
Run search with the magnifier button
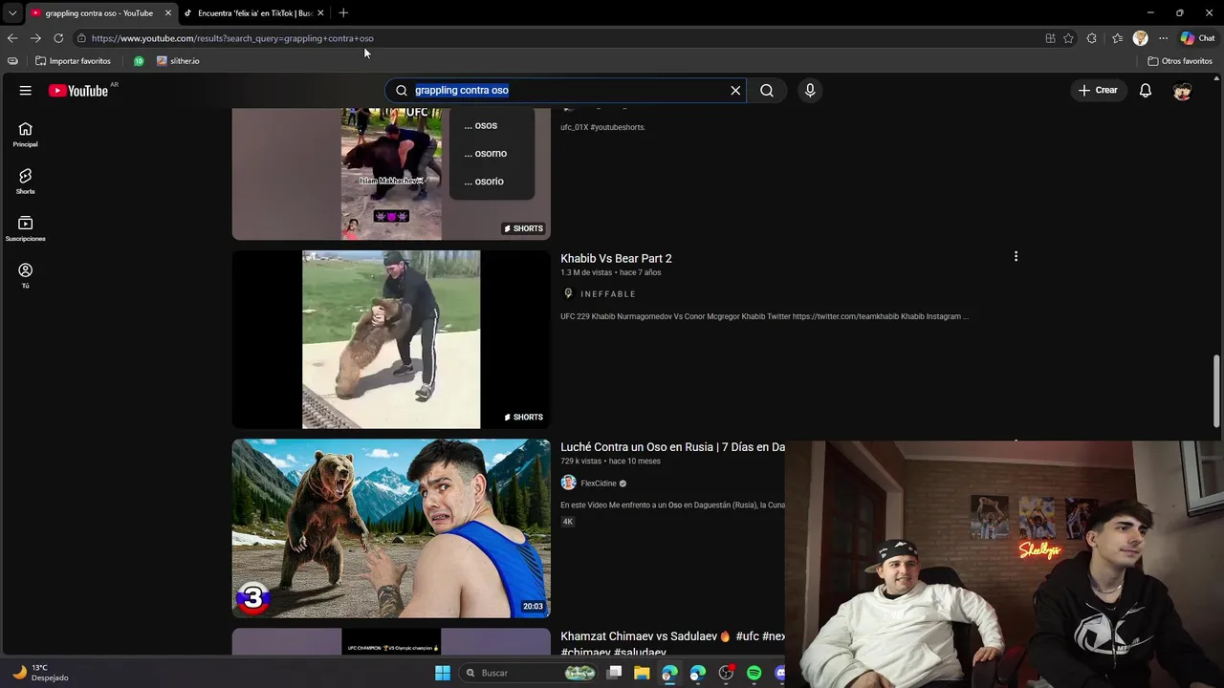point(767,91)
